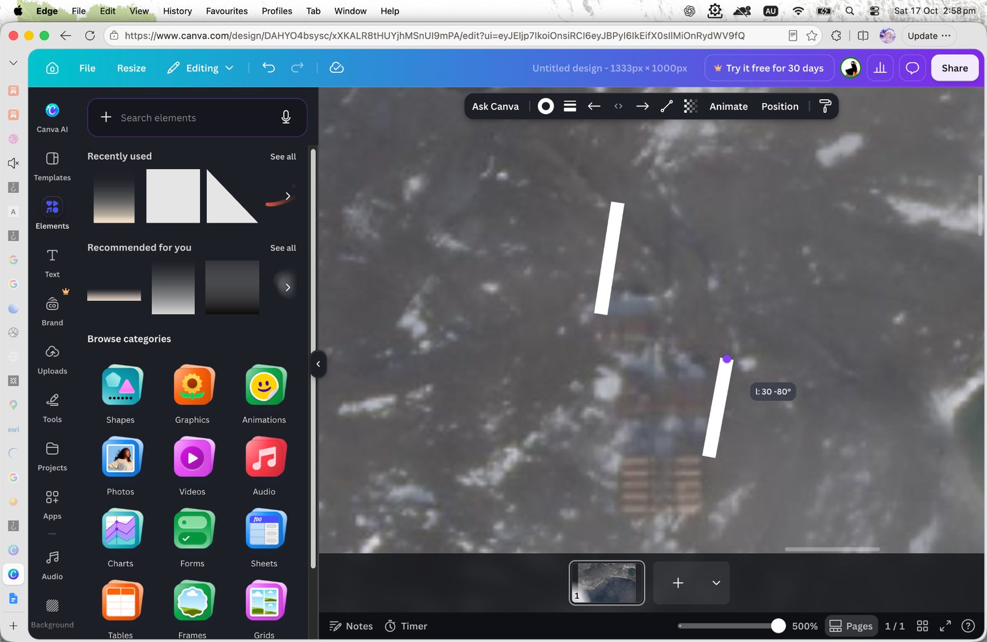Open the add page options dropdown
Viewport: 987px width, 642px height.
[716, 583]
